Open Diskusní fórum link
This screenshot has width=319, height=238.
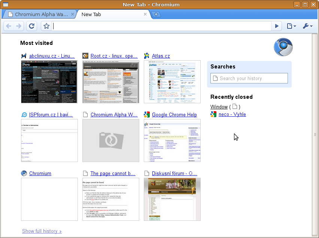(x=174, y=174)
